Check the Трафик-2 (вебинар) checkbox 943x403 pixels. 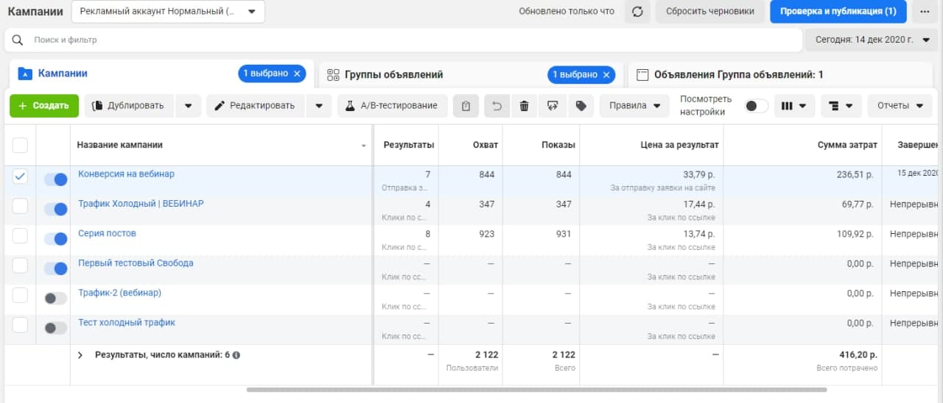20,295
